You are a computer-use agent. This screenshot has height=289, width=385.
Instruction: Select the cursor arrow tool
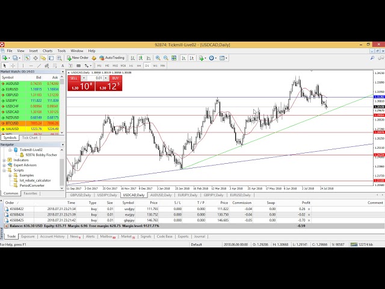[5, 65]
